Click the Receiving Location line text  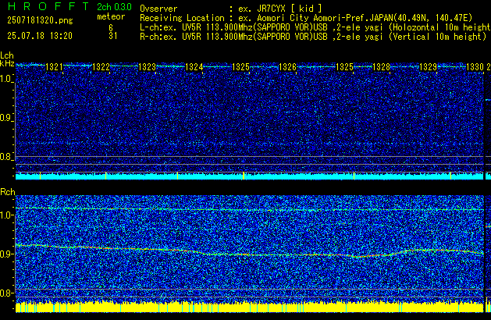(306, 18)
